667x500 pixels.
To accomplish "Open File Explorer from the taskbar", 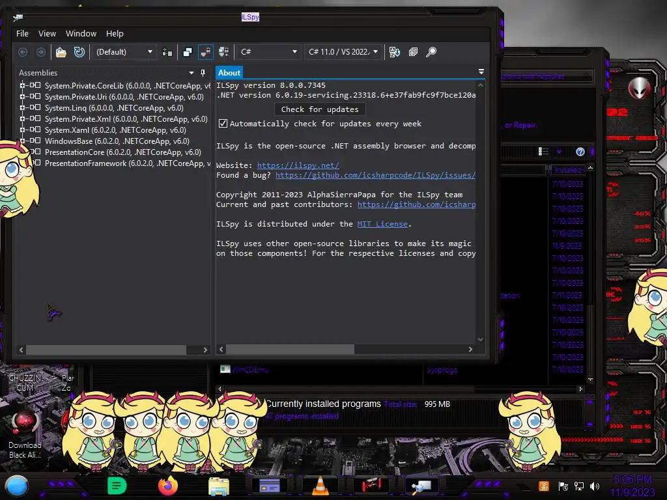I will point(219,486).
